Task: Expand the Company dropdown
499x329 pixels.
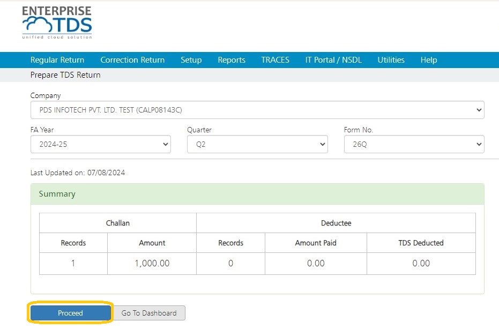Action: [257, 110]
